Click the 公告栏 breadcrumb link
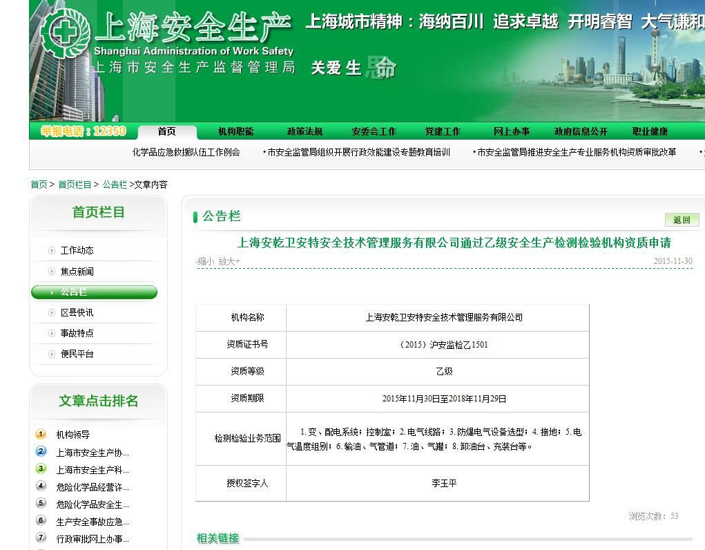The width and height of the screenshot is (705, 550). point(115,184)
